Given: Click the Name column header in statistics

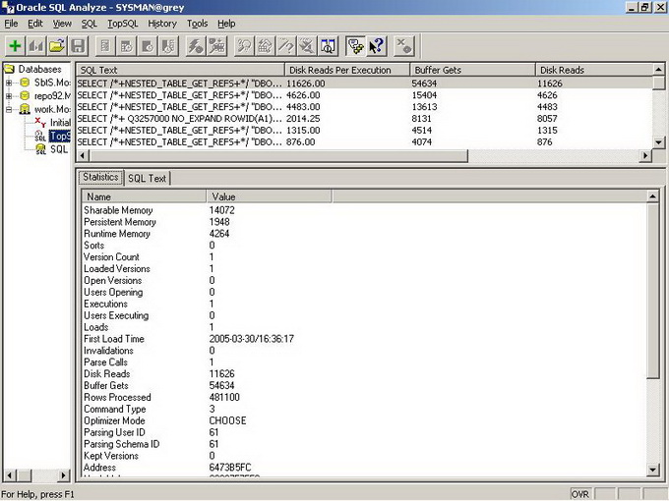Looking at the screenshot, I should pos(145,196).
